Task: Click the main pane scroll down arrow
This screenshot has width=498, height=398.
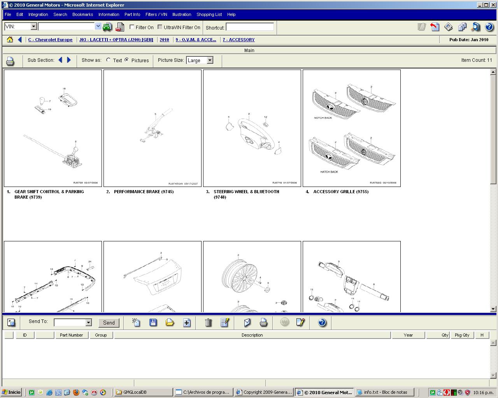Action: [493, 309]
